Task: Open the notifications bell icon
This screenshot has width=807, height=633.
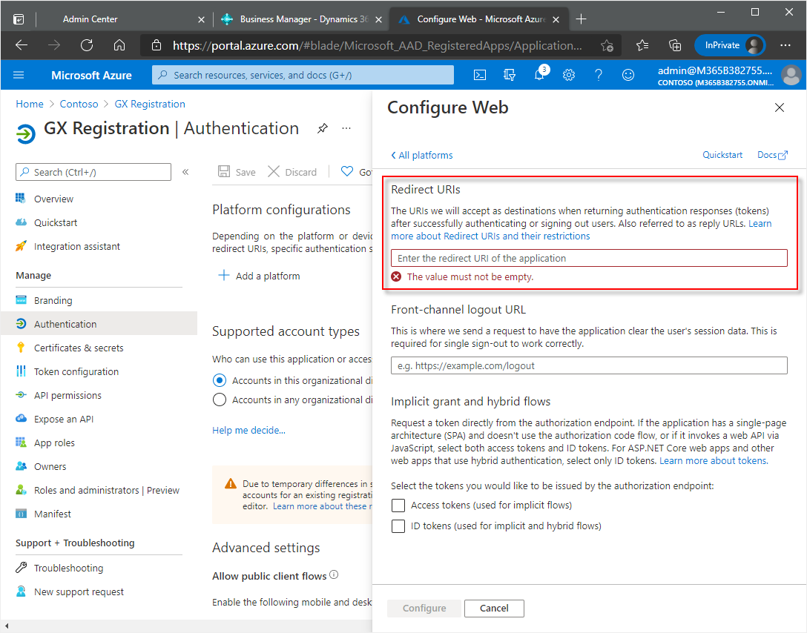Action: point(539,75)
